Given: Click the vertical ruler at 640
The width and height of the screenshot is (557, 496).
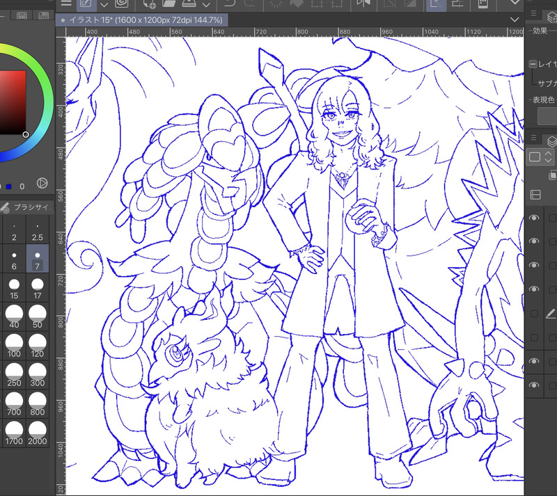Looking at the screenshot, I should [61, 238].
